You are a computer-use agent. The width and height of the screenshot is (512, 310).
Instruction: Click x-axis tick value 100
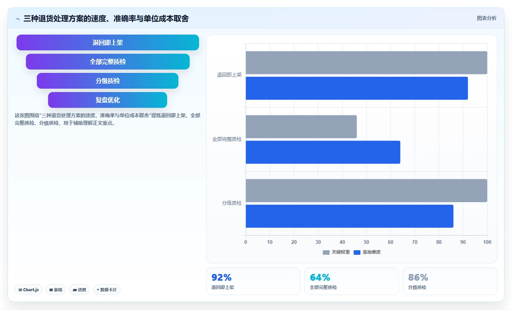487,242
